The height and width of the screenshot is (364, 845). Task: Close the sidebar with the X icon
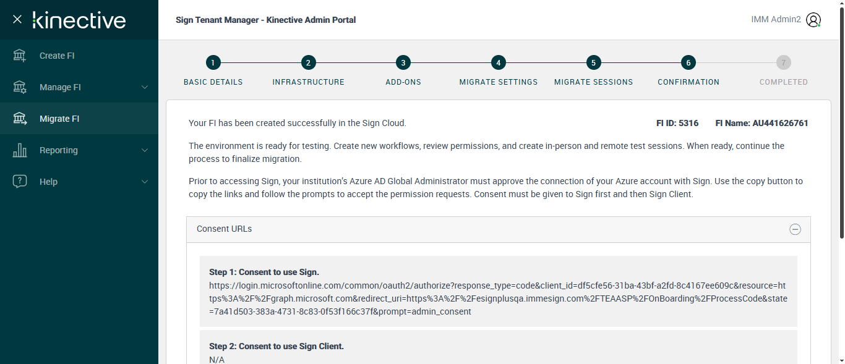17,19
